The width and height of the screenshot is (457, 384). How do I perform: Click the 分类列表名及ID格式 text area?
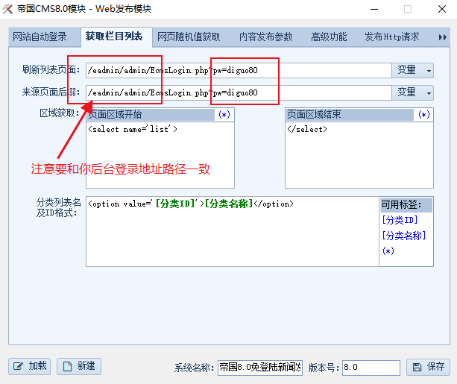coord(233,231)
